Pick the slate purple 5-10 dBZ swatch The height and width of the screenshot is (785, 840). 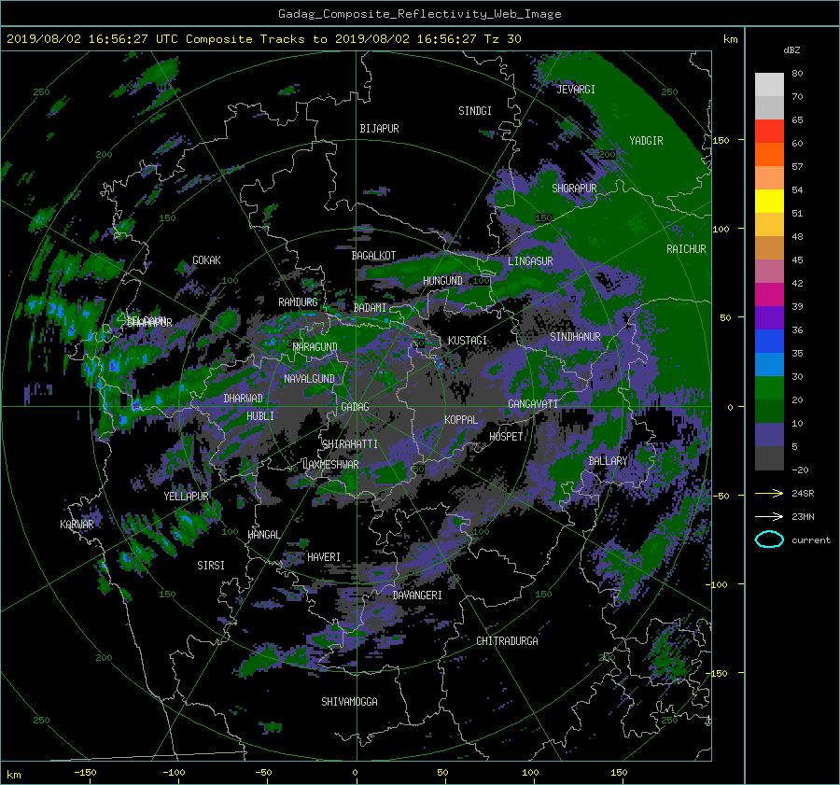click(x=769, y=435)
